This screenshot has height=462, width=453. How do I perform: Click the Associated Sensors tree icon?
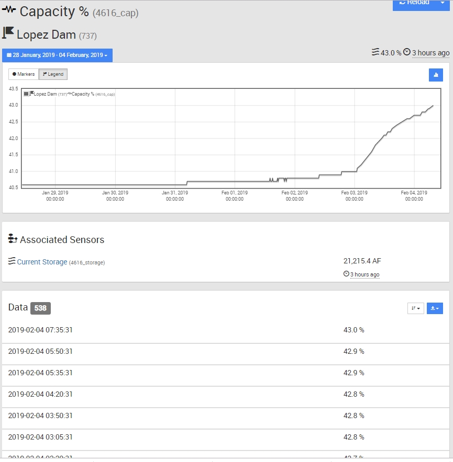point(13,239)
